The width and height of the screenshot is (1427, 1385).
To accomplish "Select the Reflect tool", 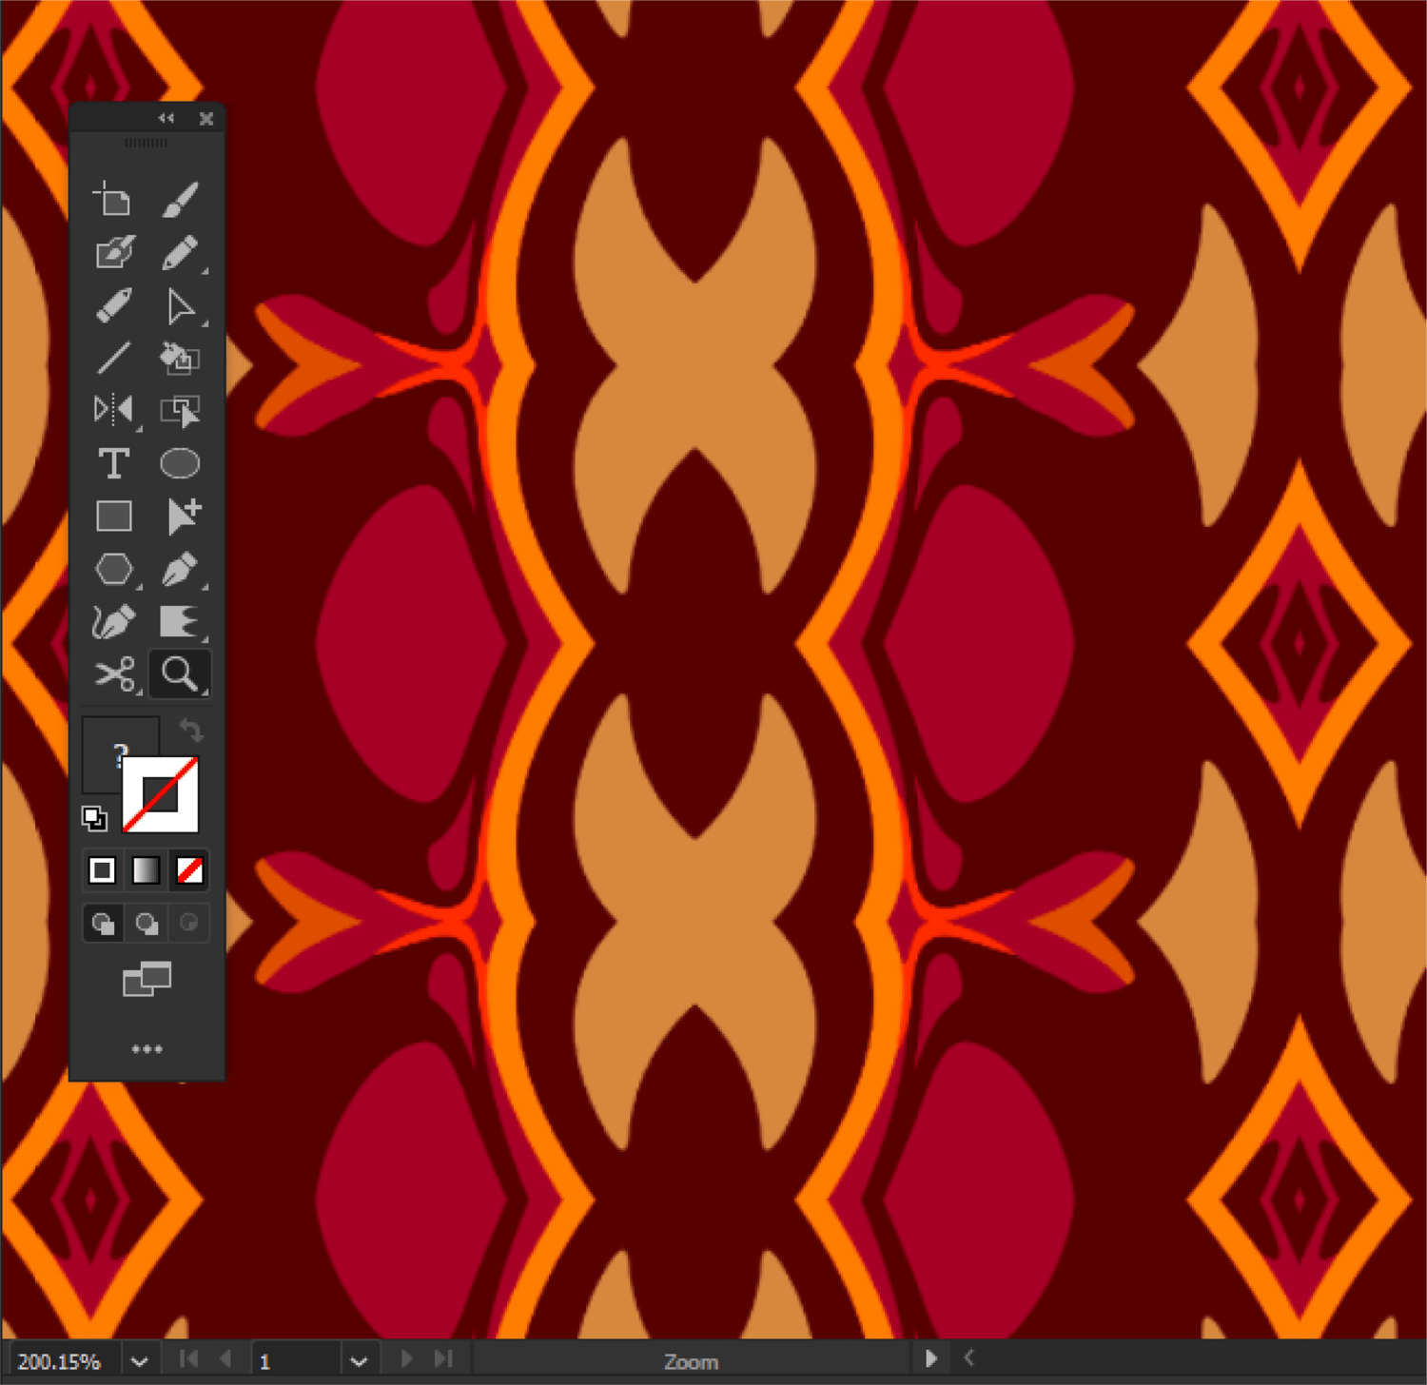I will tap(113, 411).
